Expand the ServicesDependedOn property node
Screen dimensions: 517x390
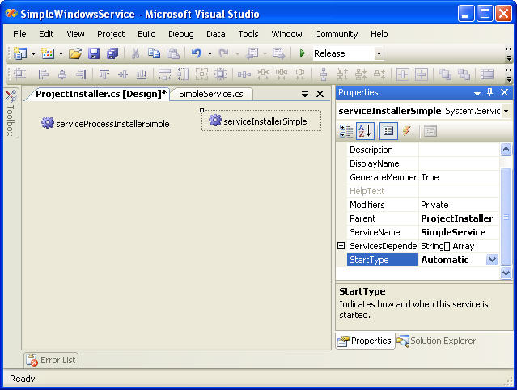pos(341,246)
